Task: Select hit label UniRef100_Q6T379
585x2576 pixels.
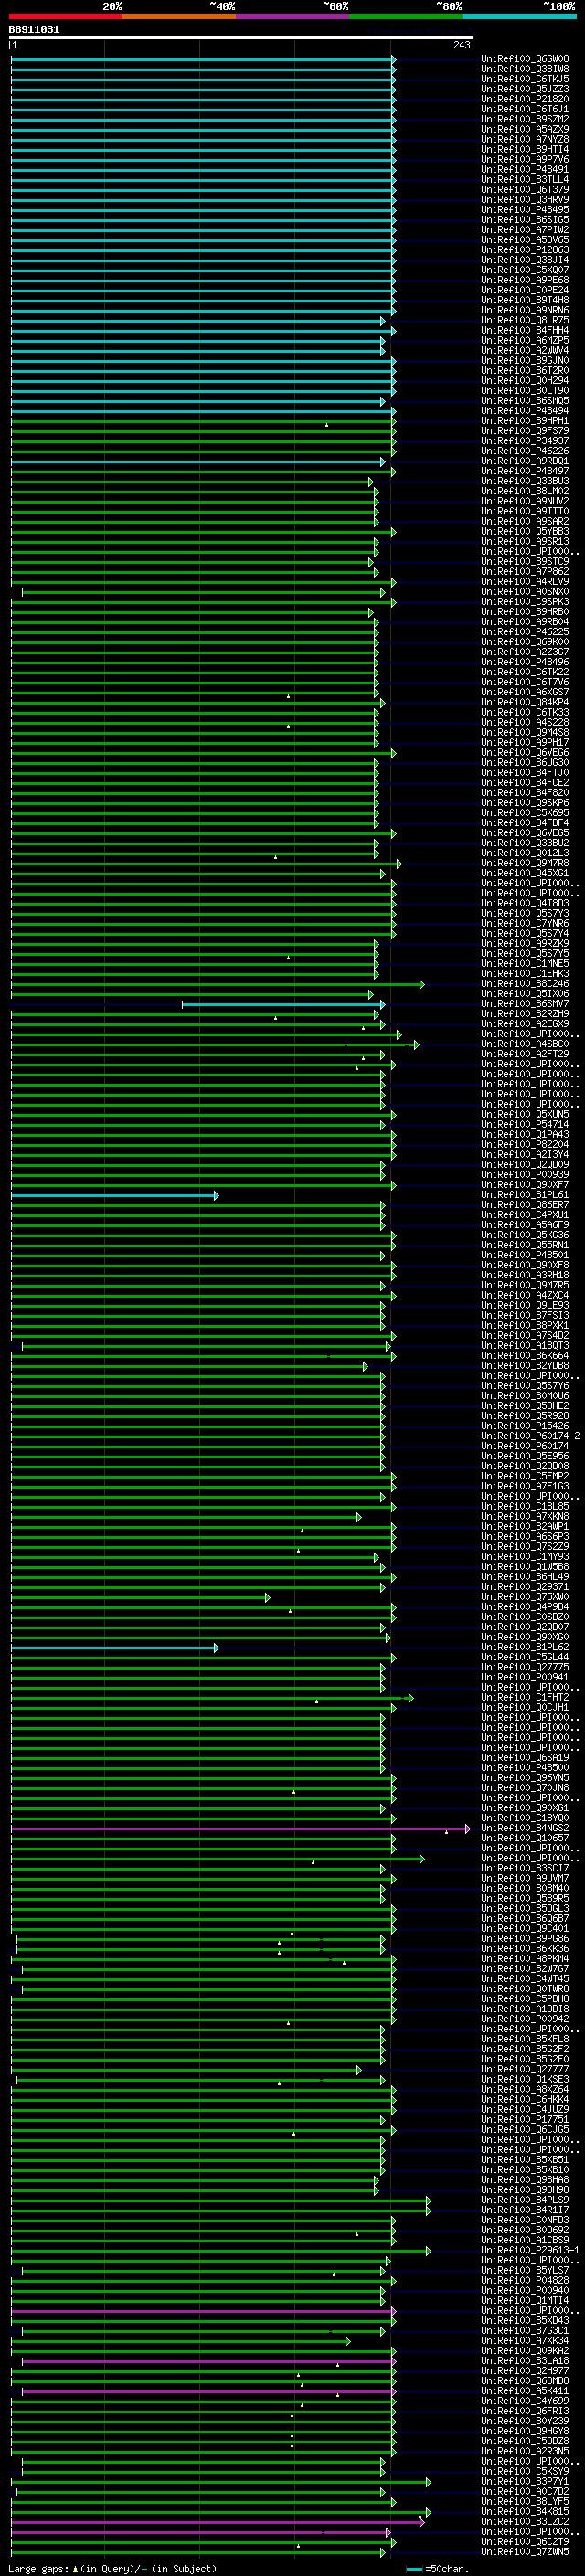Action: (525, 190)
